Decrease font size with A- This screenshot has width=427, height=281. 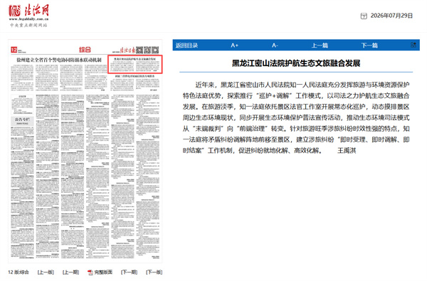(x=275, y=46)
